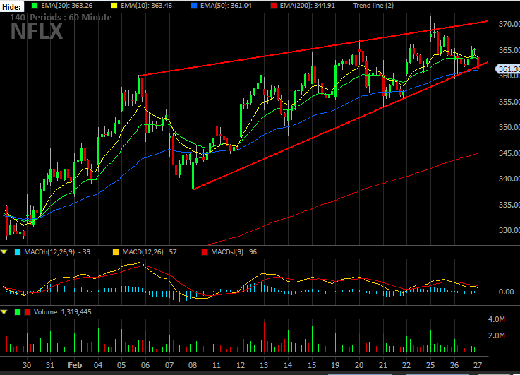Click date 30 on time axis
Screen dimensions: 520x375
[x=27, y=365]
